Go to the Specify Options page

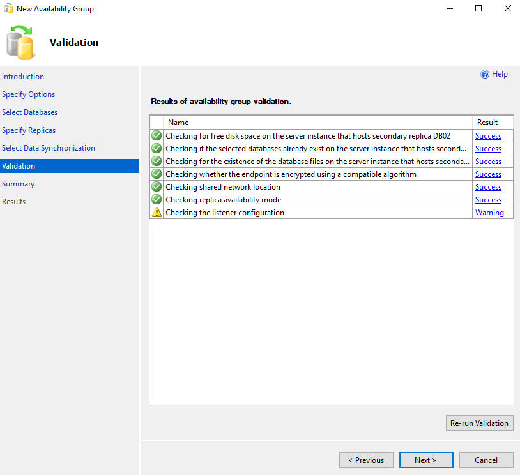tap(29, 94)
